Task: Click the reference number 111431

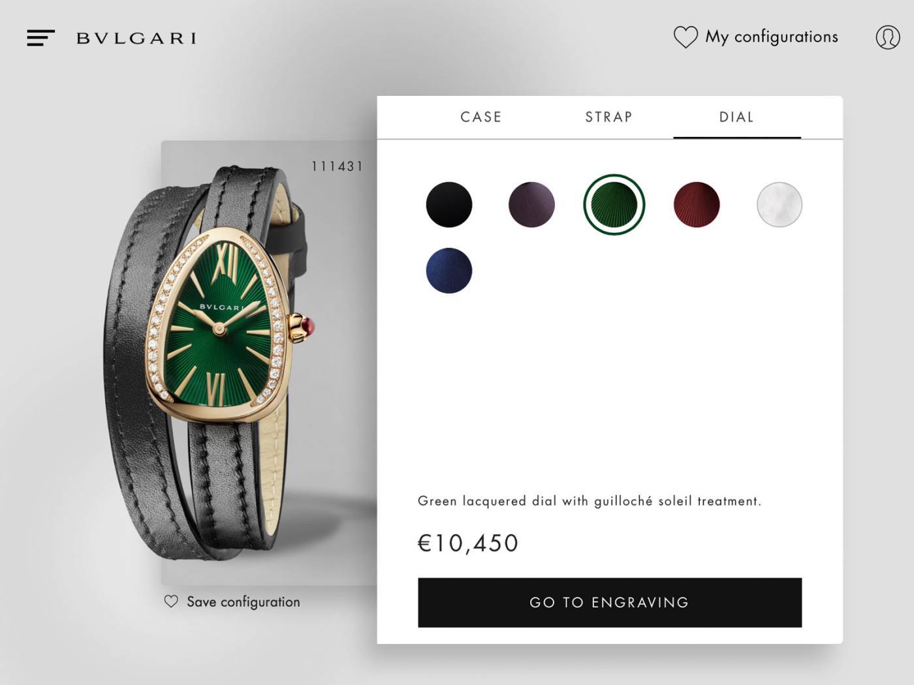Action: [337, 166]
